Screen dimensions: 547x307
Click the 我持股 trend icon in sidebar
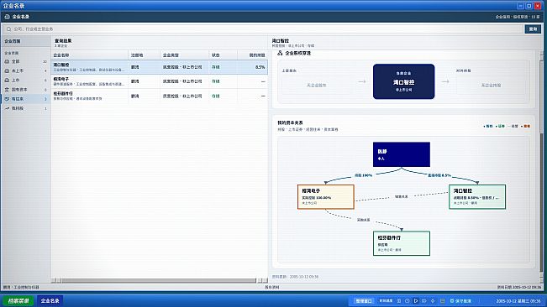click(x=7, y=108)
